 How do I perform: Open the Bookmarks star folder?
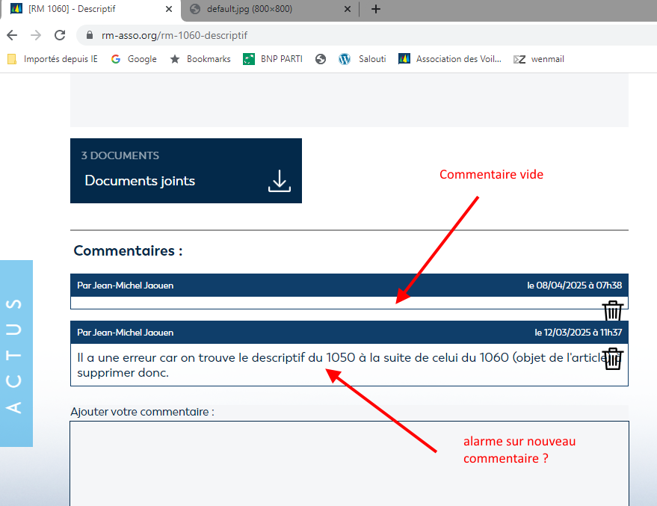tap(200, 59)
